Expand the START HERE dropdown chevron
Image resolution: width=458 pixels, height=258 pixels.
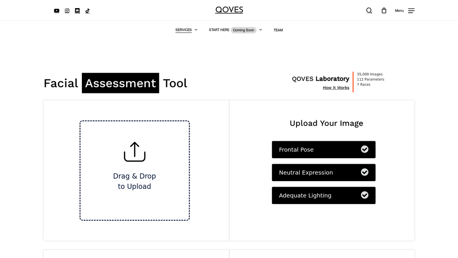tap(260, 30)
